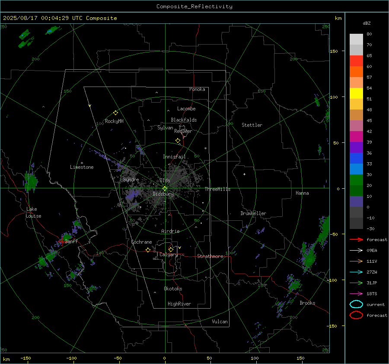This screenshot has width=389, height=364.
Task: Click the Okotoks city label
Action: 173,289
